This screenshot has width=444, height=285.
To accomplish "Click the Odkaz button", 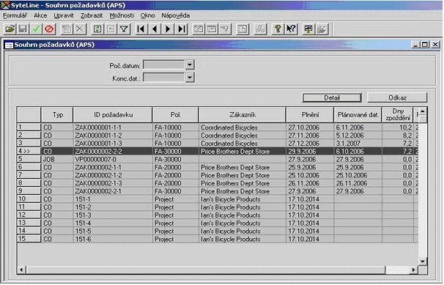I will click(397, 97).
